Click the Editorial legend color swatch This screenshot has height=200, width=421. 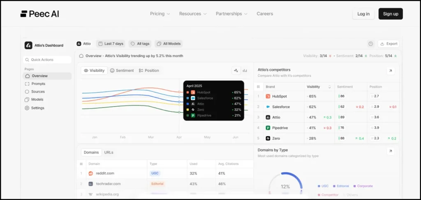[334, 186]
